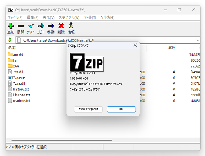This screenshot has width=205, height=156.
Task: Click the www.7-zip.org button
Action: coord(88,109)
